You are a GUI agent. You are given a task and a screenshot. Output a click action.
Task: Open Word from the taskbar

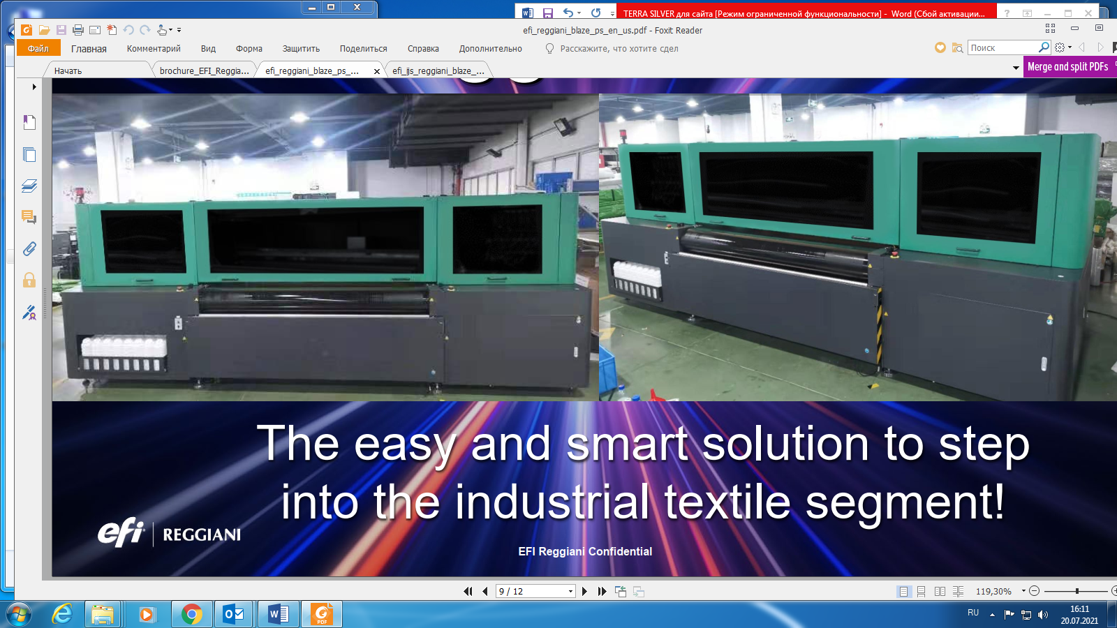(x=279, y=614)
